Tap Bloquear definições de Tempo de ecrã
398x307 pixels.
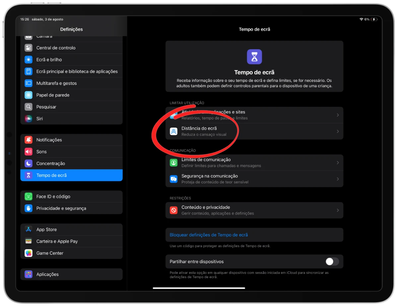pos(209,235)
